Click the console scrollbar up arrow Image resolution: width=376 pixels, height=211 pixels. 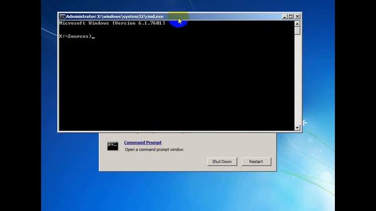tap(297, 23)
